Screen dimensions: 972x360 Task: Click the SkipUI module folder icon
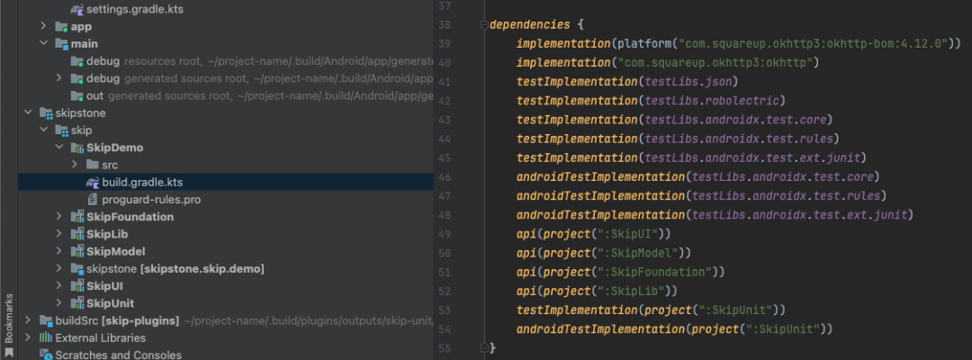(76, 285)
